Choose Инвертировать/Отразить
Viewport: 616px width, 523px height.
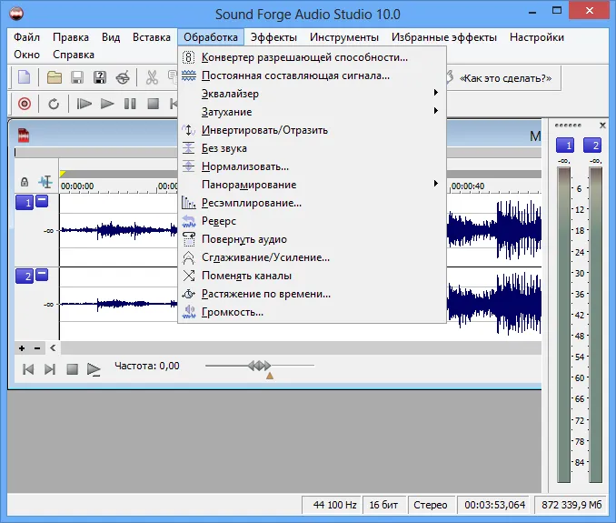coord(312,130)
